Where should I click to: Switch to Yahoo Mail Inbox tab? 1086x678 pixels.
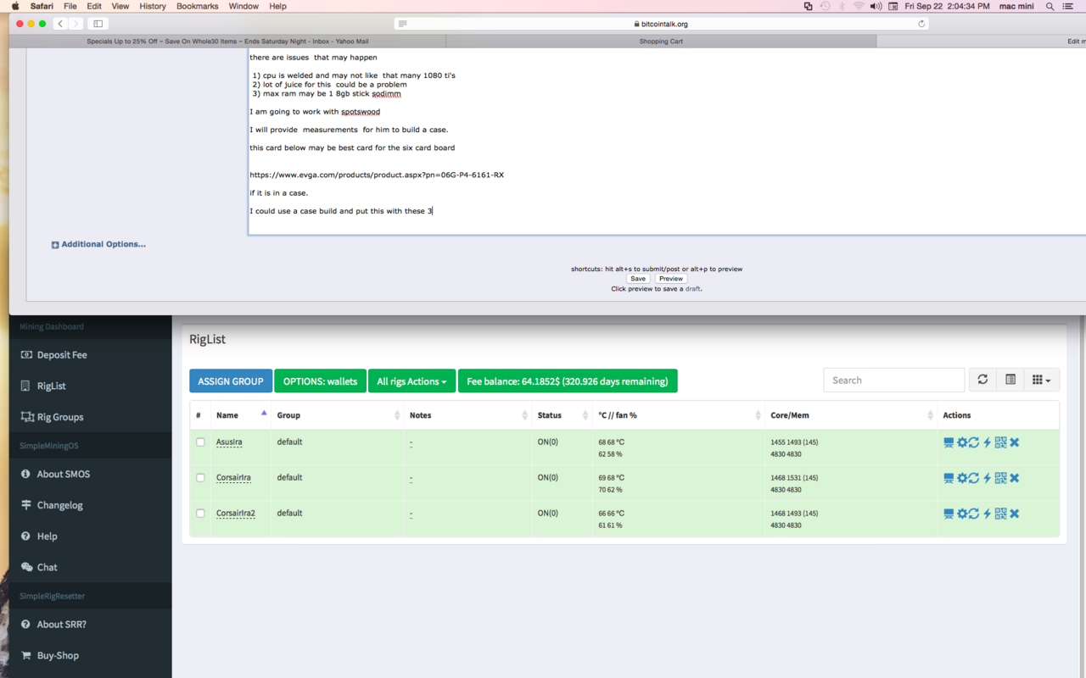[x=227, y=41]
